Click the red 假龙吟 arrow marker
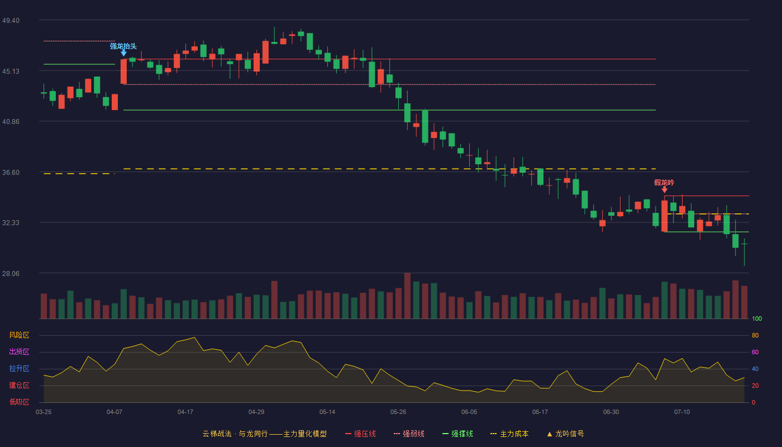The width and height of the screenshot is (782, 447). (664, 190)
